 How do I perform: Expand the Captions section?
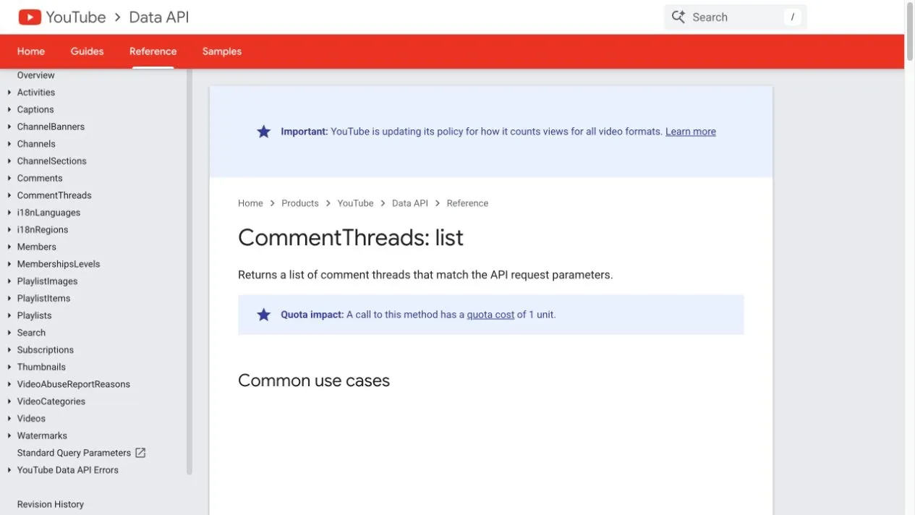click(x=9, y=110)
